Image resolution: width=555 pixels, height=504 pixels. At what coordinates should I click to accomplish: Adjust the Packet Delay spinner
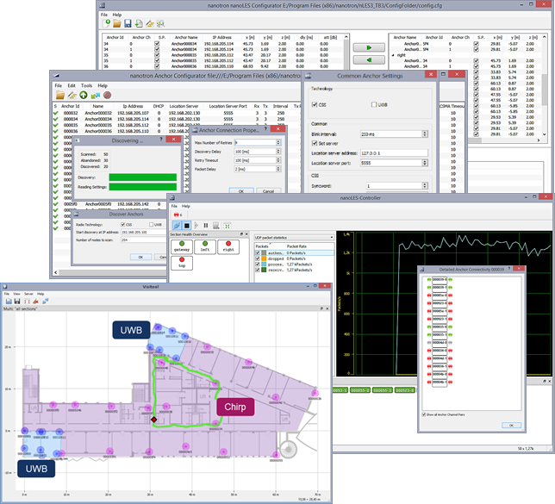pyautogui.click(x=278, y=169)
